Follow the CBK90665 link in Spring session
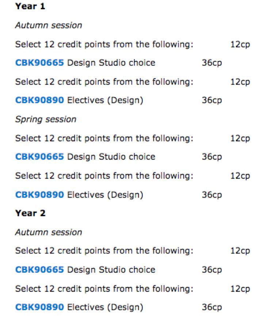 click(x=39, y=157)
